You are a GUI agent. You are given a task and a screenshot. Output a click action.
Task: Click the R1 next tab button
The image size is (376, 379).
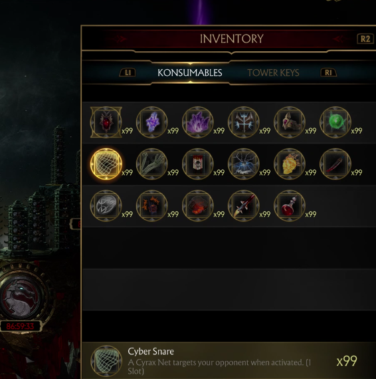pos(328,72)
